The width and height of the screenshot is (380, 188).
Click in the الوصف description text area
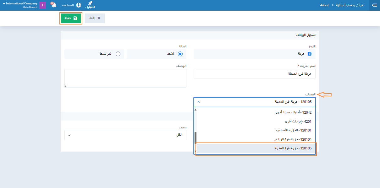(125, 78)
